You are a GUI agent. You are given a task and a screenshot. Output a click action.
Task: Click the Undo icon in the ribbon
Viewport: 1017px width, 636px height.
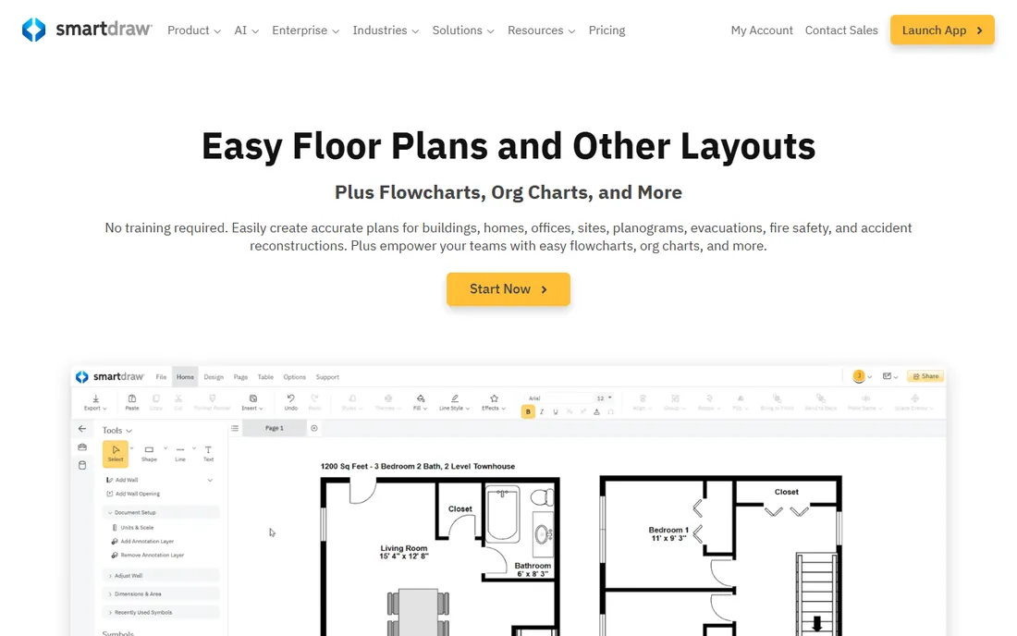tap(290, 403)
